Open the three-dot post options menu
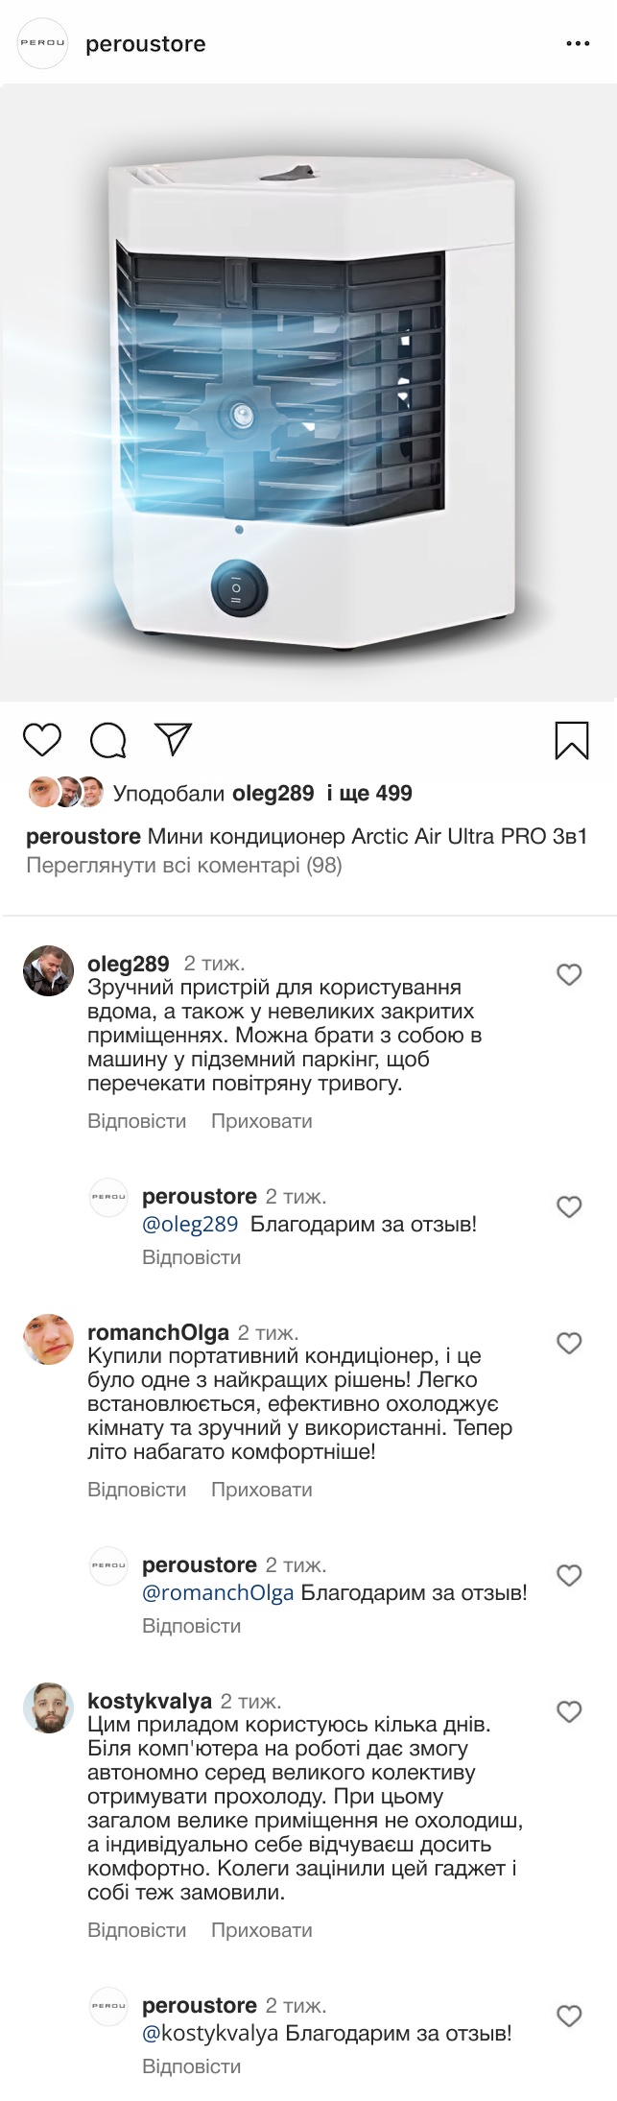617x2101 pixels. pyautogui.click(x=578, y=44)
